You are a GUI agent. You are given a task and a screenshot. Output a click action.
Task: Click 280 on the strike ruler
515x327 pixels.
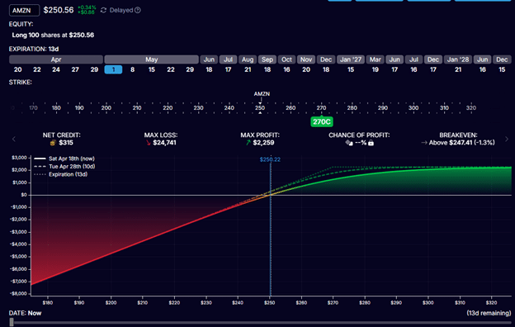pos(352,108)
